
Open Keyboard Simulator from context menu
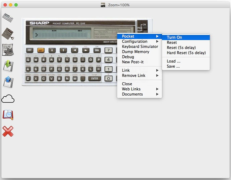click(140, 47)
